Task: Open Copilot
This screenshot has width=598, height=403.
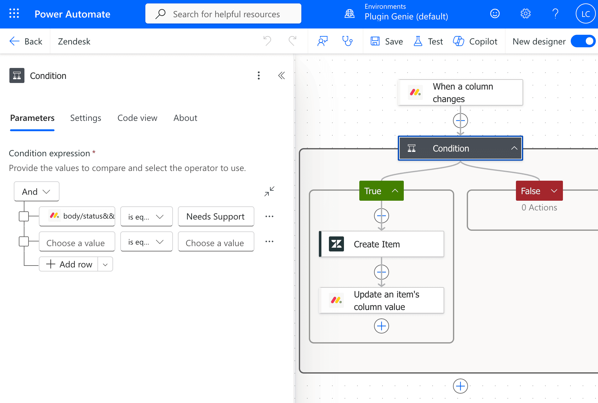Action: (x=475, y=41)
